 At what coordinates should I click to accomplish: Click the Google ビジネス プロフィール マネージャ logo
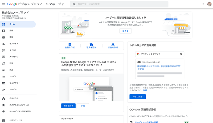(35, 4)
